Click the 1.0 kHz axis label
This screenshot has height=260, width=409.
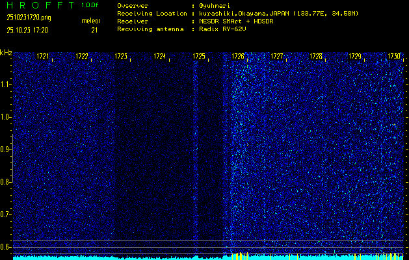5,117
